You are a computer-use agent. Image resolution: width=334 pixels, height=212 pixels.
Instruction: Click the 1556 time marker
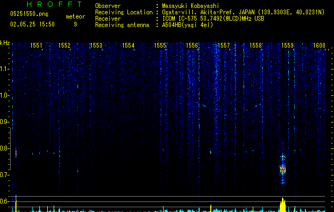tap(192, 46)
